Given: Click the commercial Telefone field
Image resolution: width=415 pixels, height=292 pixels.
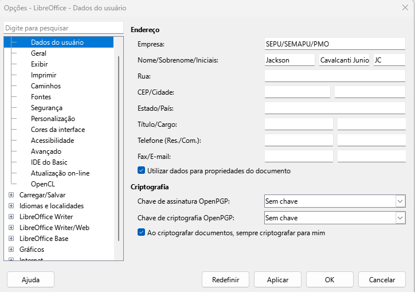Looking at the screenshot, I should point(371,140).
